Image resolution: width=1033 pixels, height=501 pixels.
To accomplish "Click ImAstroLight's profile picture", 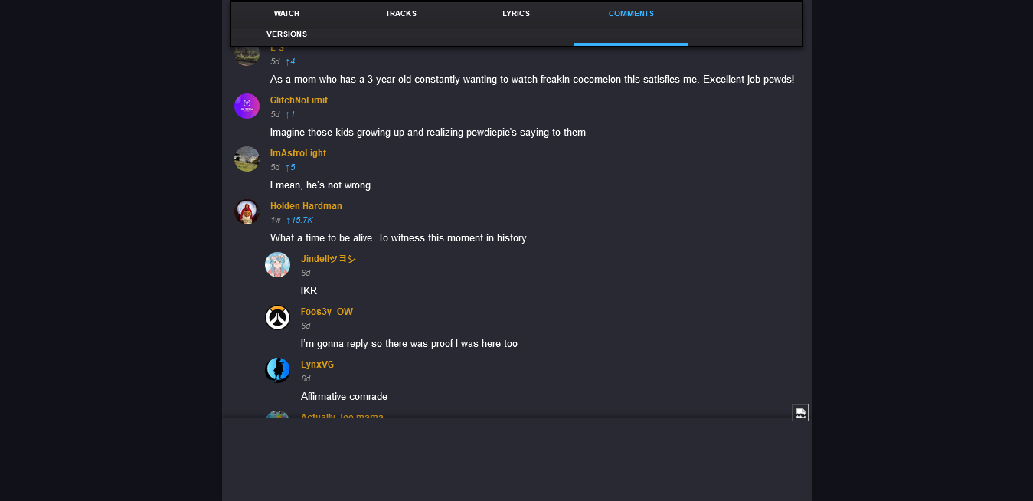I will (247, 159).
